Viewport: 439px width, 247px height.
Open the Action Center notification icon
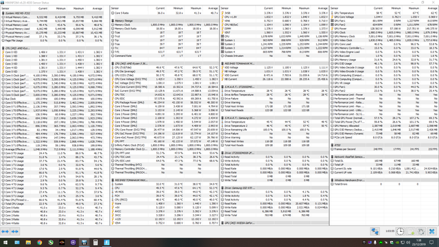click(x=431, y=242)
